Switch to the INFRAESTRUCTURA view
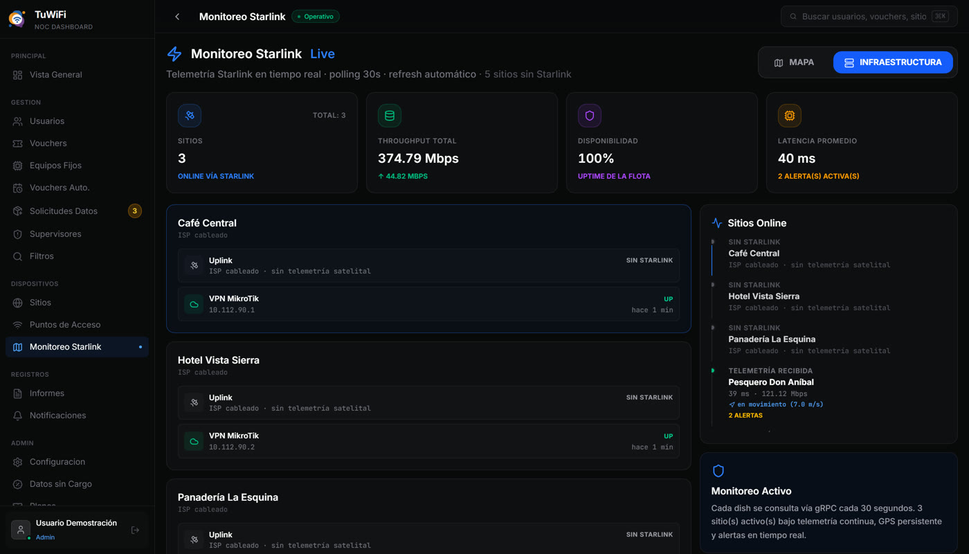Image resolution: width=969 pixels, height=554 pixels. pos(893,62)
